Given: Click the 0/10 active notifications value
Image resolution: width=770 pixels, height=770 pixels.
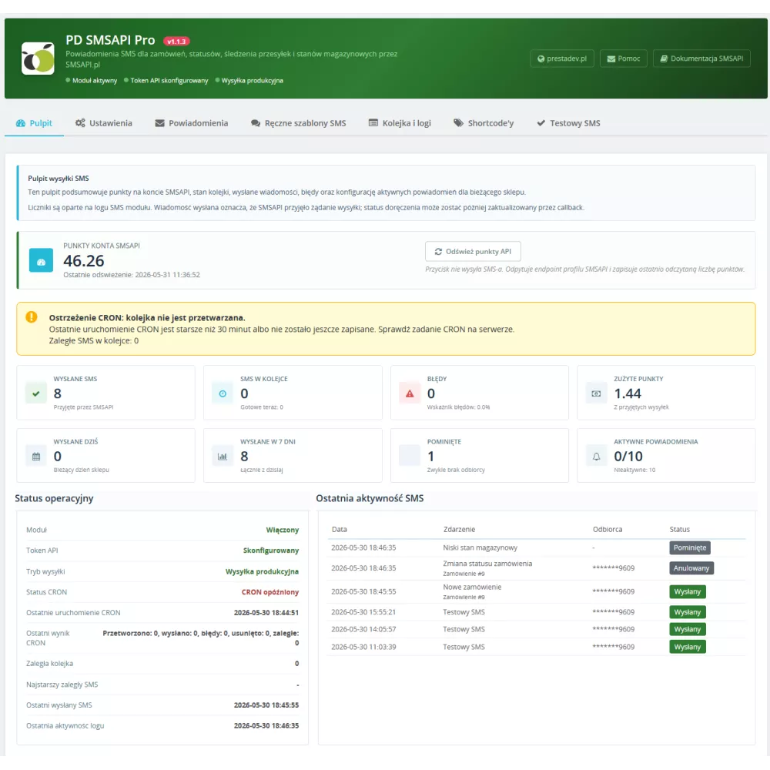Looking at the screenshot, I should [628, 457].
